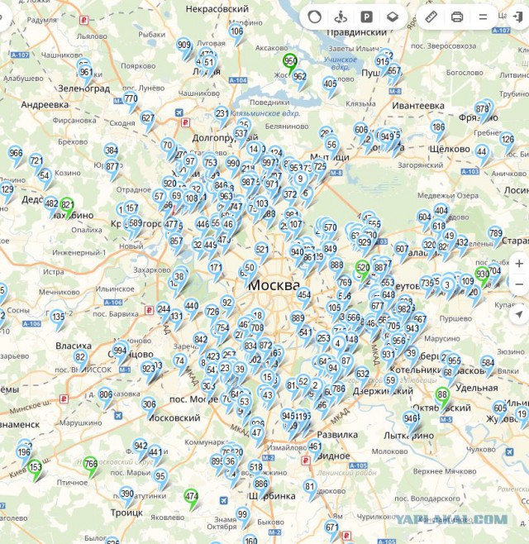The height and width of the screenshot is (544, 529).
Task: Click map marker 770
Action: click(x=131, y=99)
